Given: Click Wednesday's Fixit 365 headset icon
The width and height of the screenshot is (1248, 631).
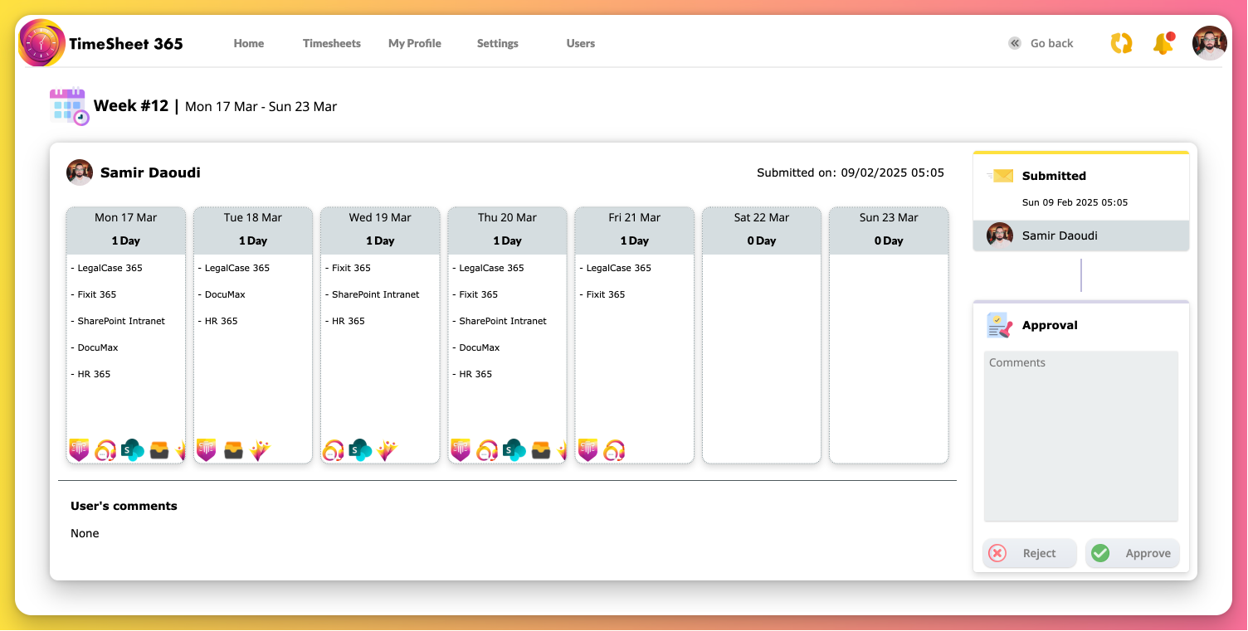Looking at the screenshot, I should (x=334, y=450).
